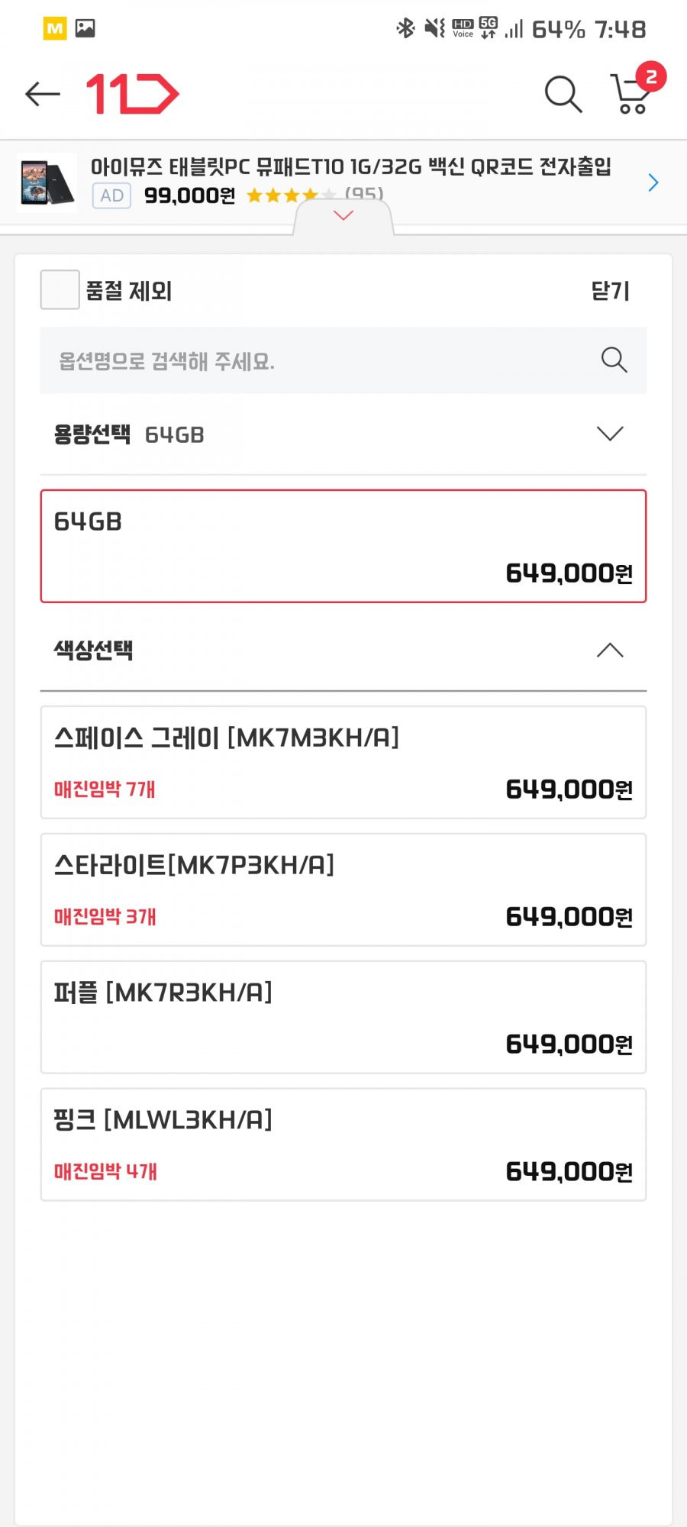Viewport: 687px width, 1527px height.
Task: Pick the 핑크 [MLWL3KH/A] color option
Action: click(x=343, y=1145)
